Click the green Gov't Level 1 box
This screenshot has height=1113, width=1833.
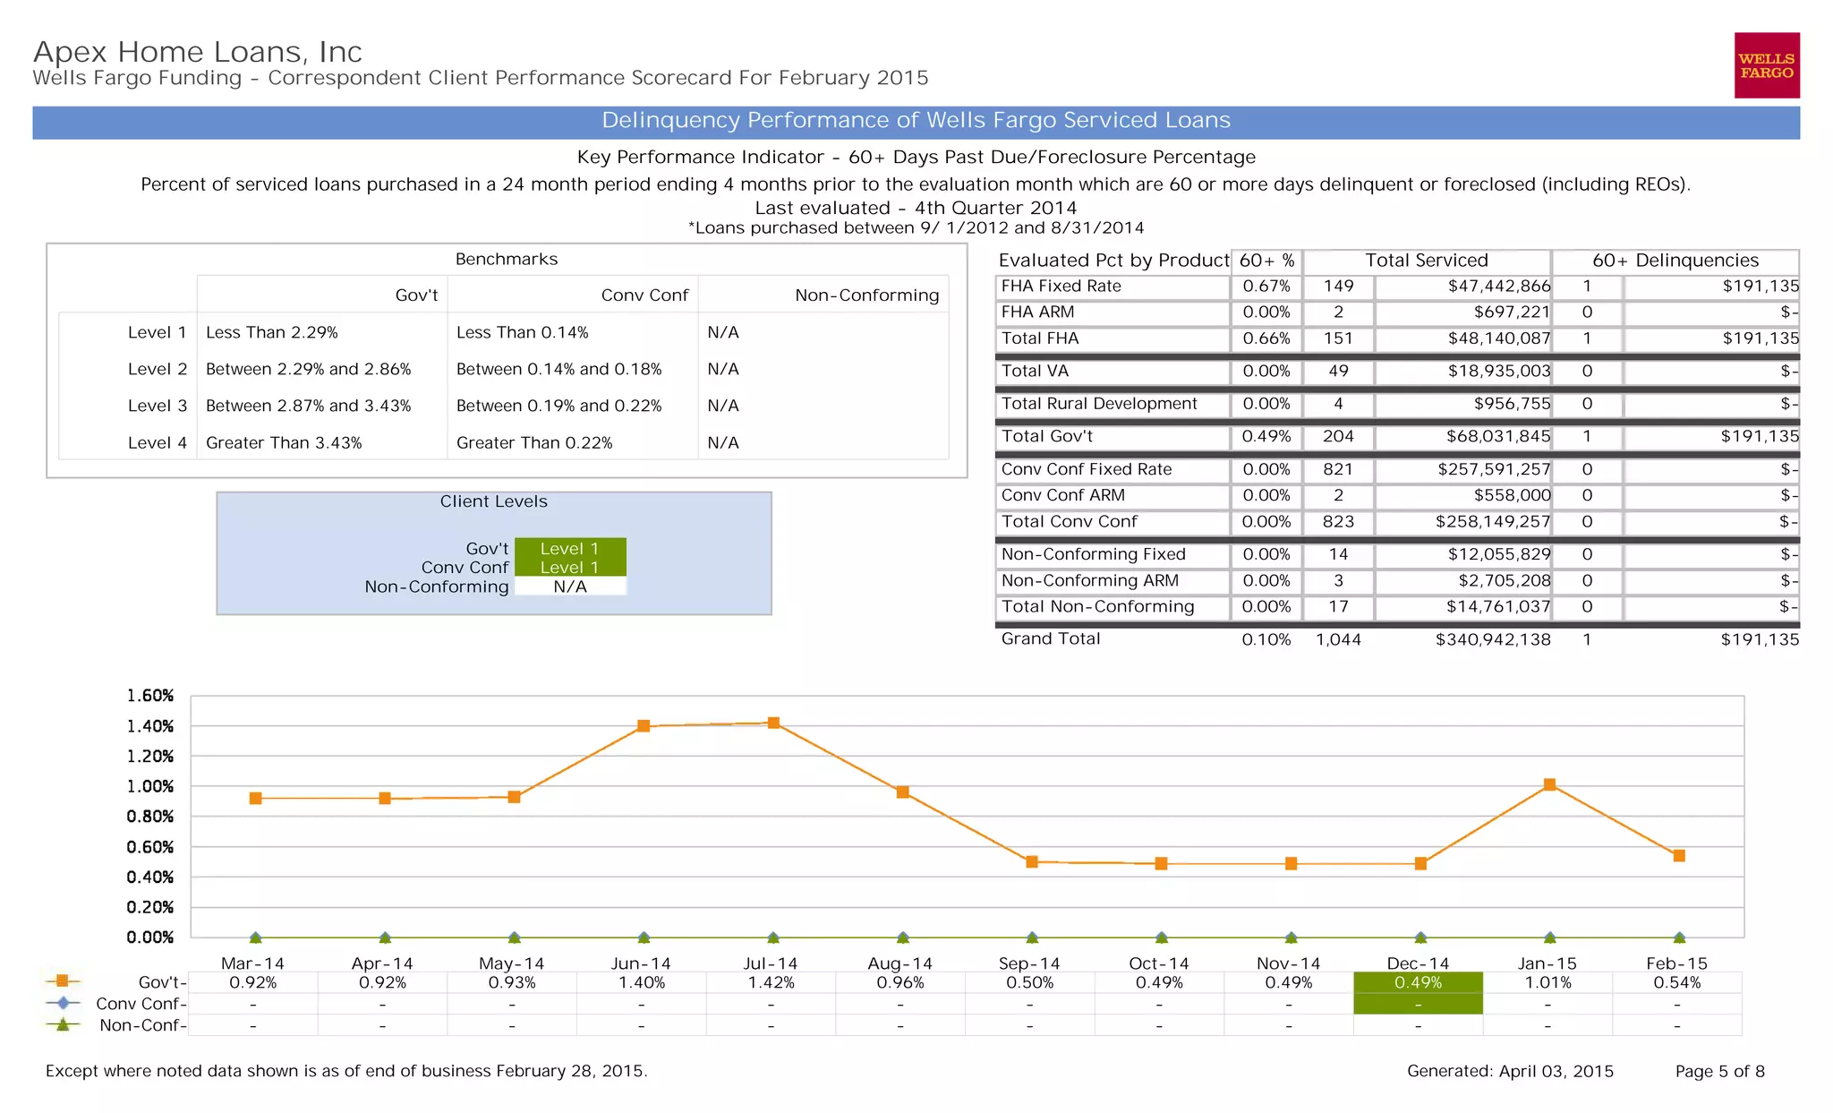click(x=570, y=548)
